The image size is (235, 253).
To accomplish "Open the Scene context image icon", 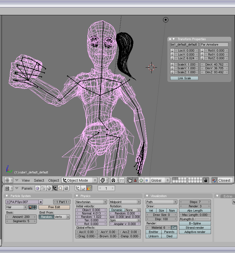I will pyautogui.click(x=66, y=188).
